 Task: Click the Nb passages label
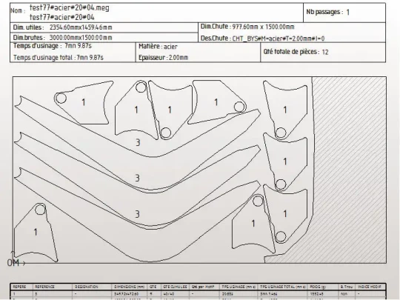(324, 12)
